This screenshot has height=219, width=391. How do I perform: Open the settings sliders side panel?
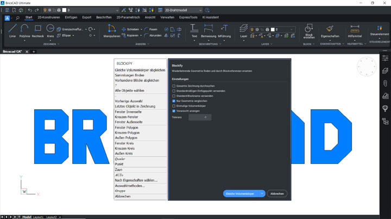click(385, 58)
